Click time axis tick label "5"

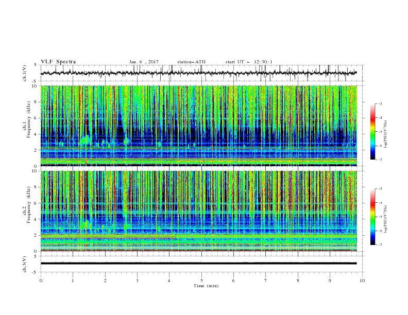(x=201, y=281)
